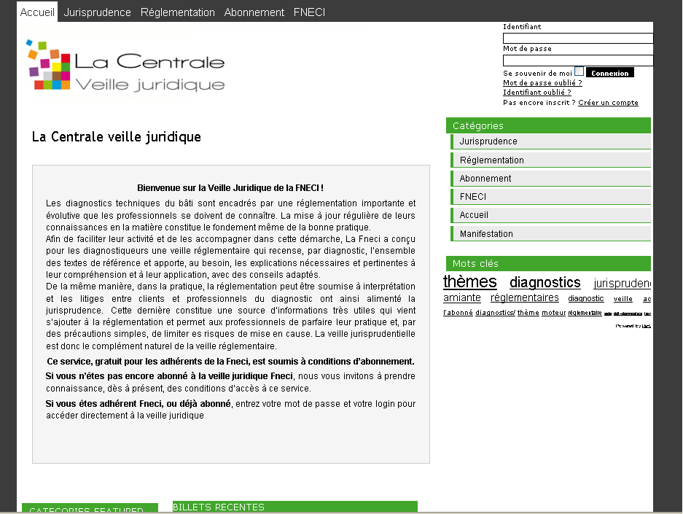Open Jurisprudence in the top menu
The width and height of the screenshot is (683, 514).
point(98,12)
